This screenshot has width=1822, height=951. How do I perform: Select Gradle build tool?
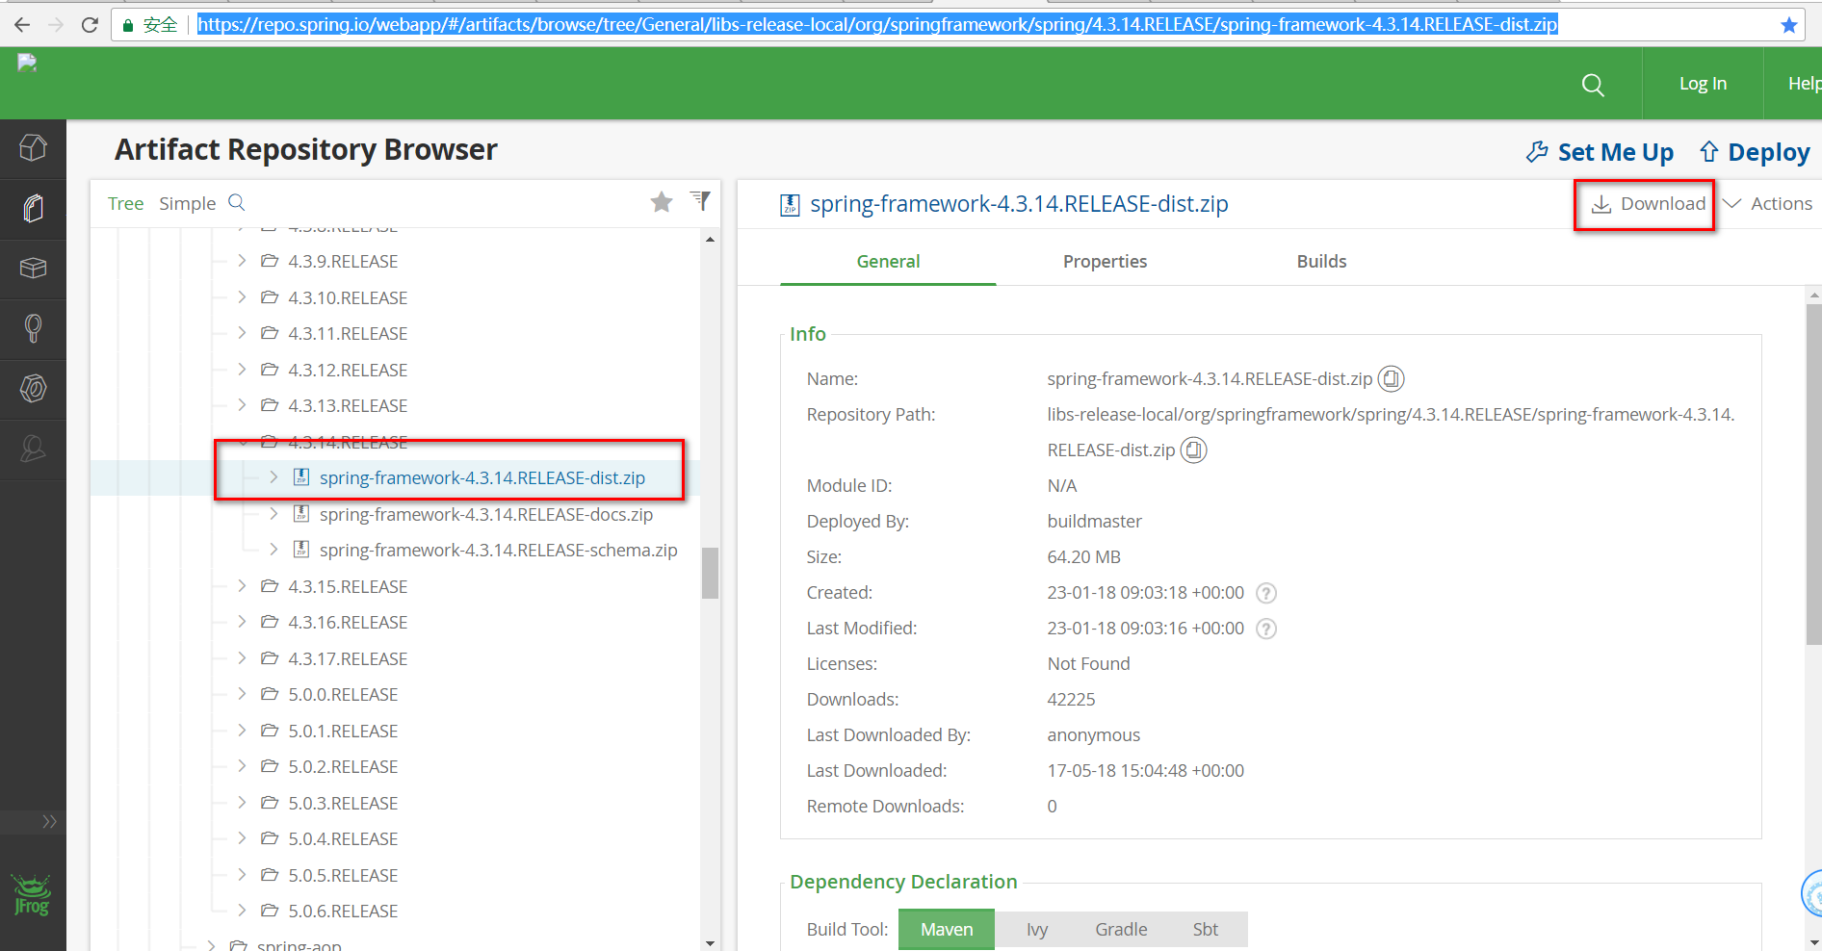(x=1121, y=930)
